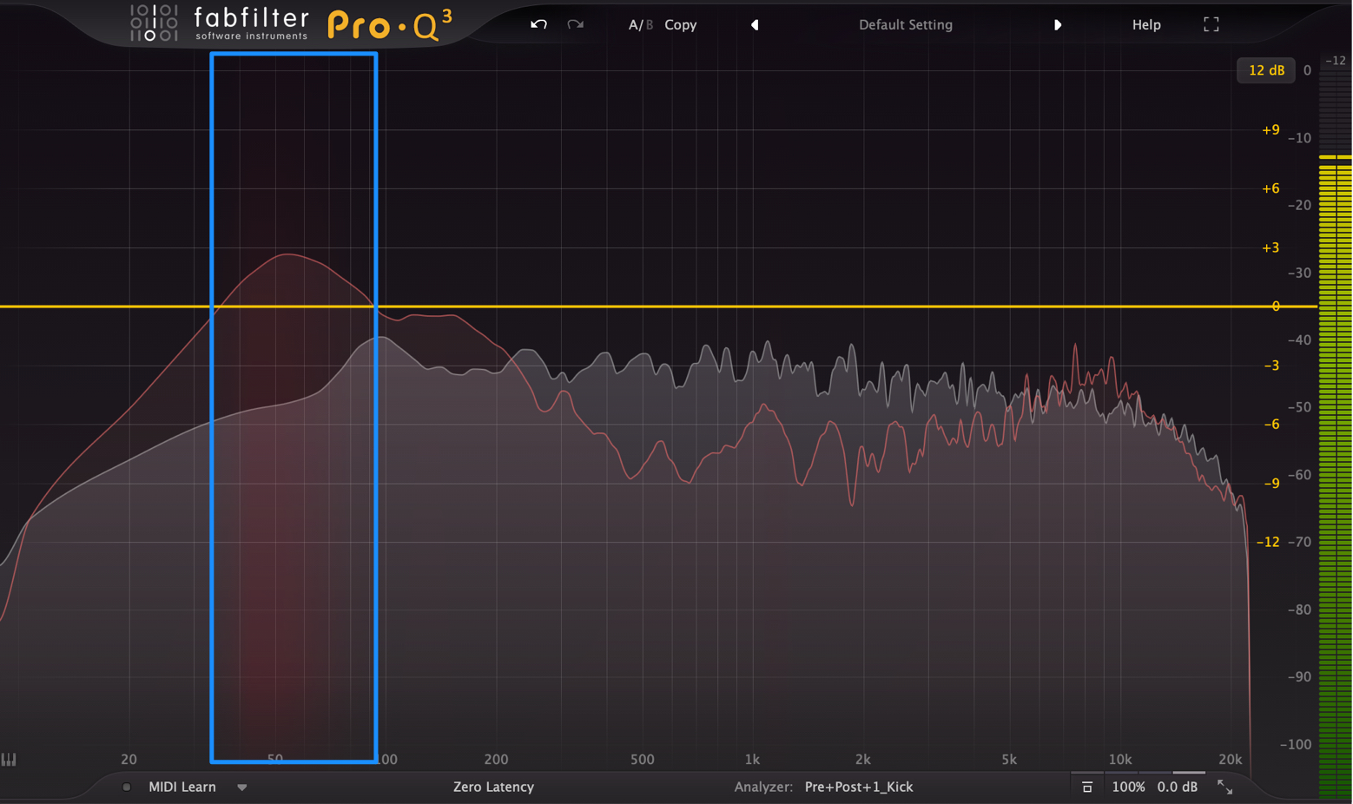Screen dimensions: 1353x804
Task: Show the piano keyboard display
Action: coord(9,760)
